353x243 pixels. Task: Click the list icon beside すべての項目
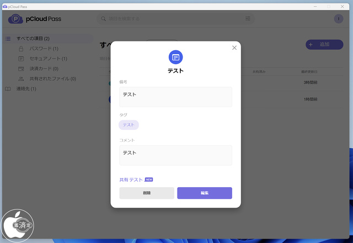8,39
